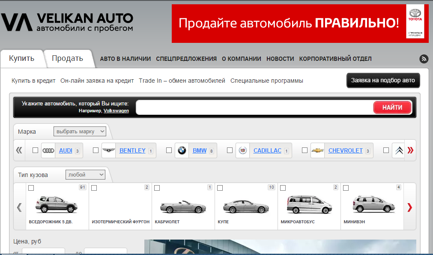The image size is (433, 255).
Task: Open the AUDI brand link
Action: click(x=66, y=150)
